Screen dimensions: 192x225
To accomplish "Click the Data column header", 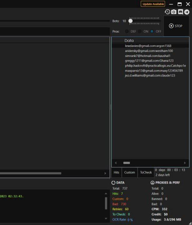I will [129, 40].
